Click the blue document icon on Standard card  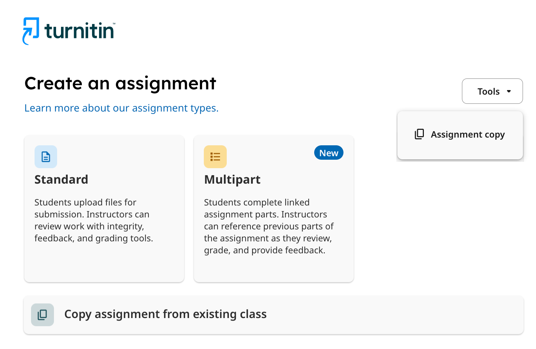tap(46, 157)
